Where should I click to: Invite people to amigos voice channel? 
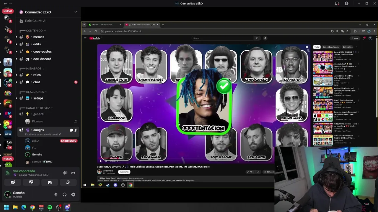(x=76, y=130)
